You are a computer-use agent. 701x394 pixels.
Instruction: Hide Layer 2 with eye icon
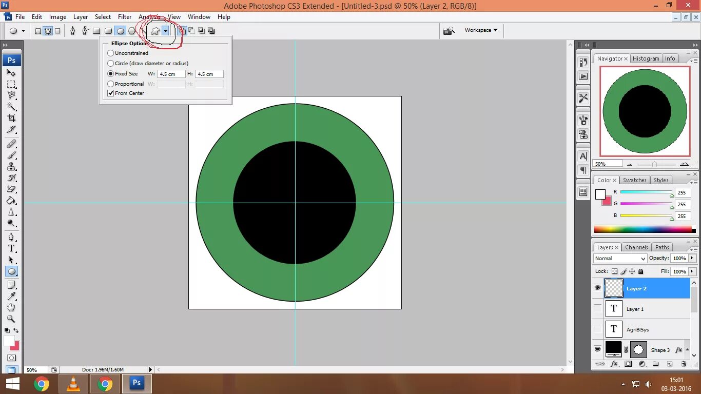click(597, 288)
